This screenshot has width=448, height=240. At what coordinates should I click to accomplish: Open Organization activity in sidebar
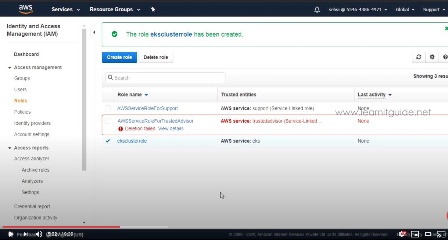click(36, 218)
